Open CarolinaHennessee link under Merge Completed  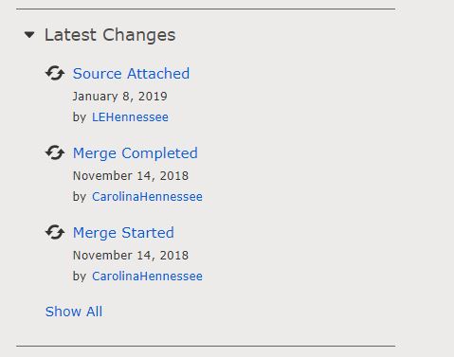tap(147, 197)
